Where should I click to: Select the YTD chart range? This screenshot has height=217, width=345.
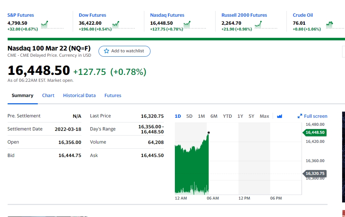tap(227, 116)
